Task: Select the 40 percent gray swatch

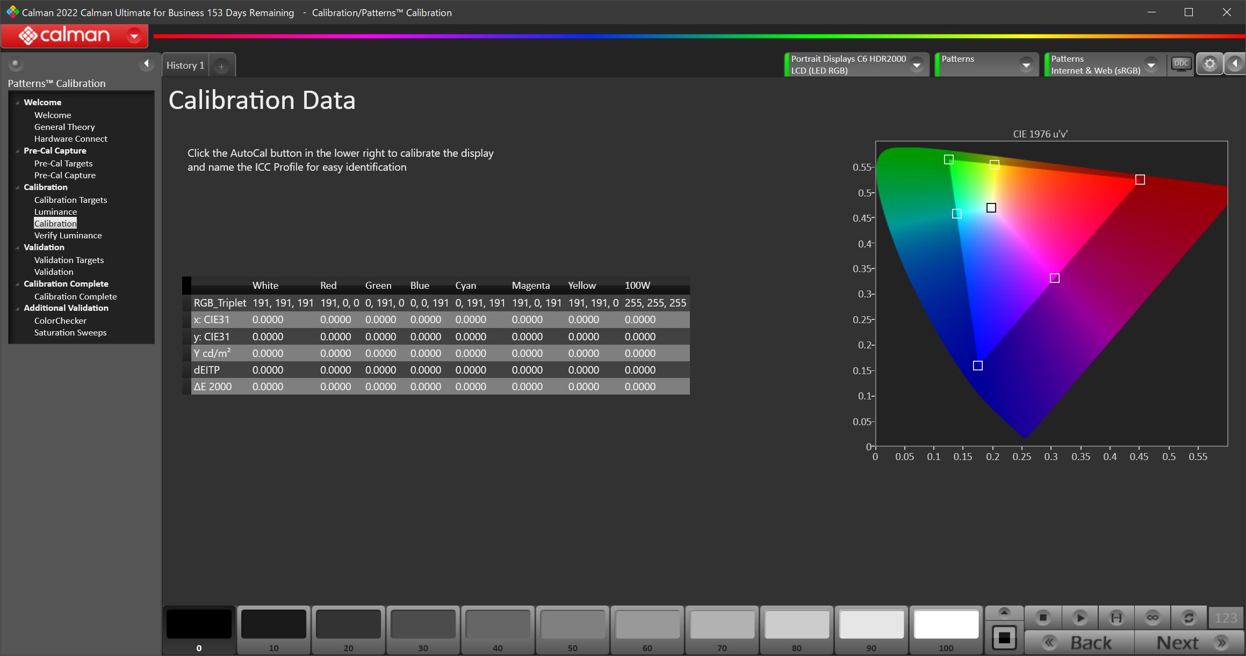Action: (x=498, y=624)
